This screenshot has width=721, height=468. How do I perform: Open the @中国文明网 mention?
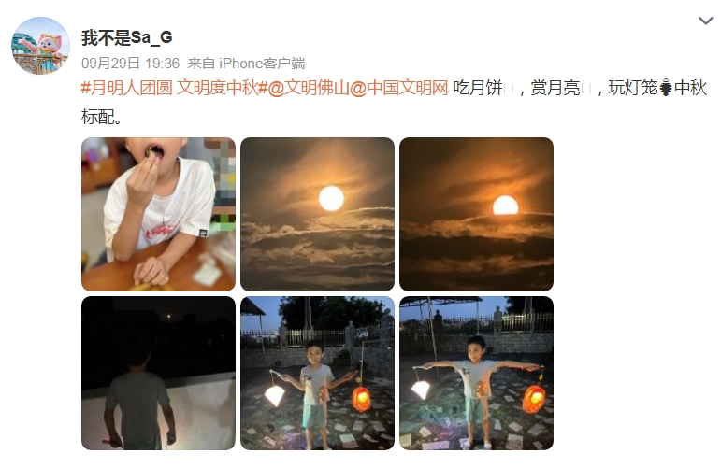tap(398, 87)
